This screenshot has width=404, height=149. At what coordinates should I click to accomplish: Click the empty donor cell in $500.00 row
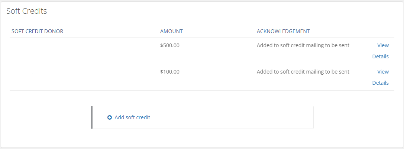[84, 51]
